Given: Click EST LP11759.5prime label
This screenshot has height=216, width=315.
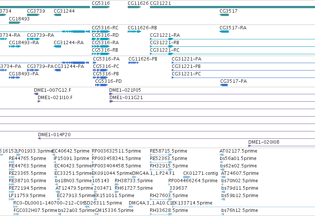Looking at the screenshot, I should (27, 196).
